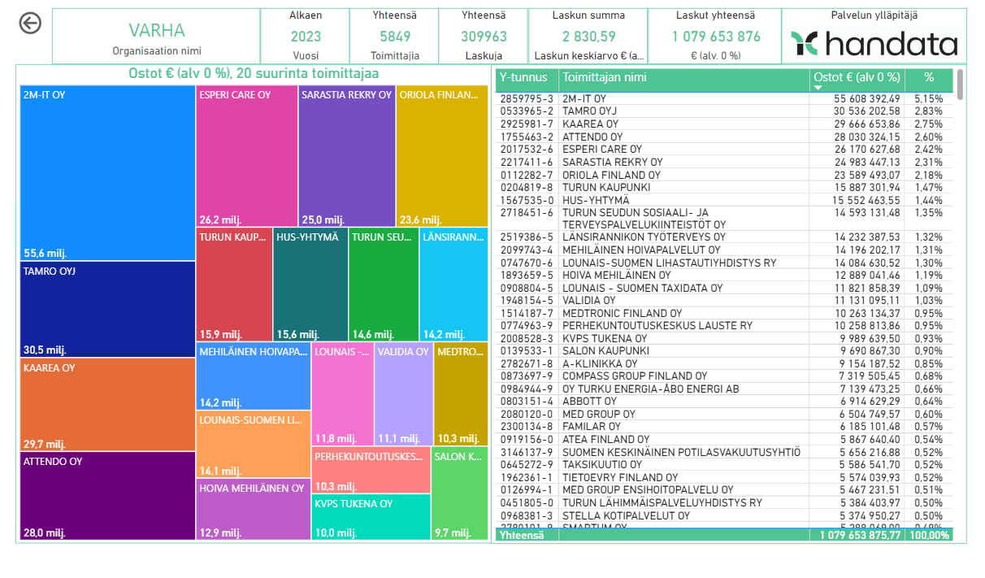Sort by the % column header
Image resolution: width=985 pixels, height=578 pixels.
pos(929,78)
